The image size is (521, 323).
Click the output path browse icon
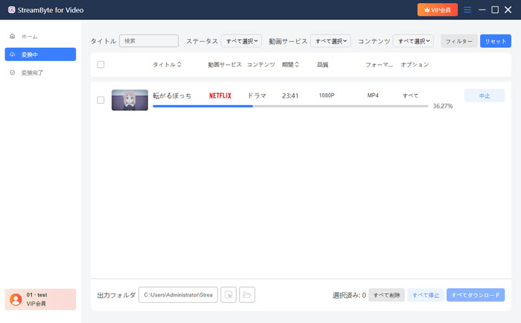pyautogui.click(x=228, y=295)
